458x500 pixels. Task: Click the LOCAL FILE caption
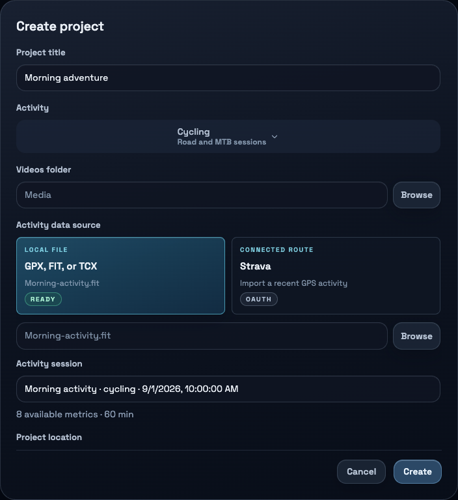[x=46, y=250]
